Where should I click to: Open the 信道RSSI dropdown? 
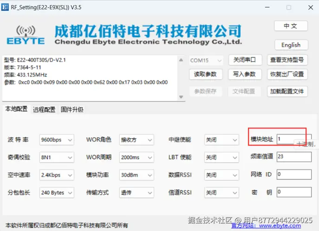click(x=221, y=192)
